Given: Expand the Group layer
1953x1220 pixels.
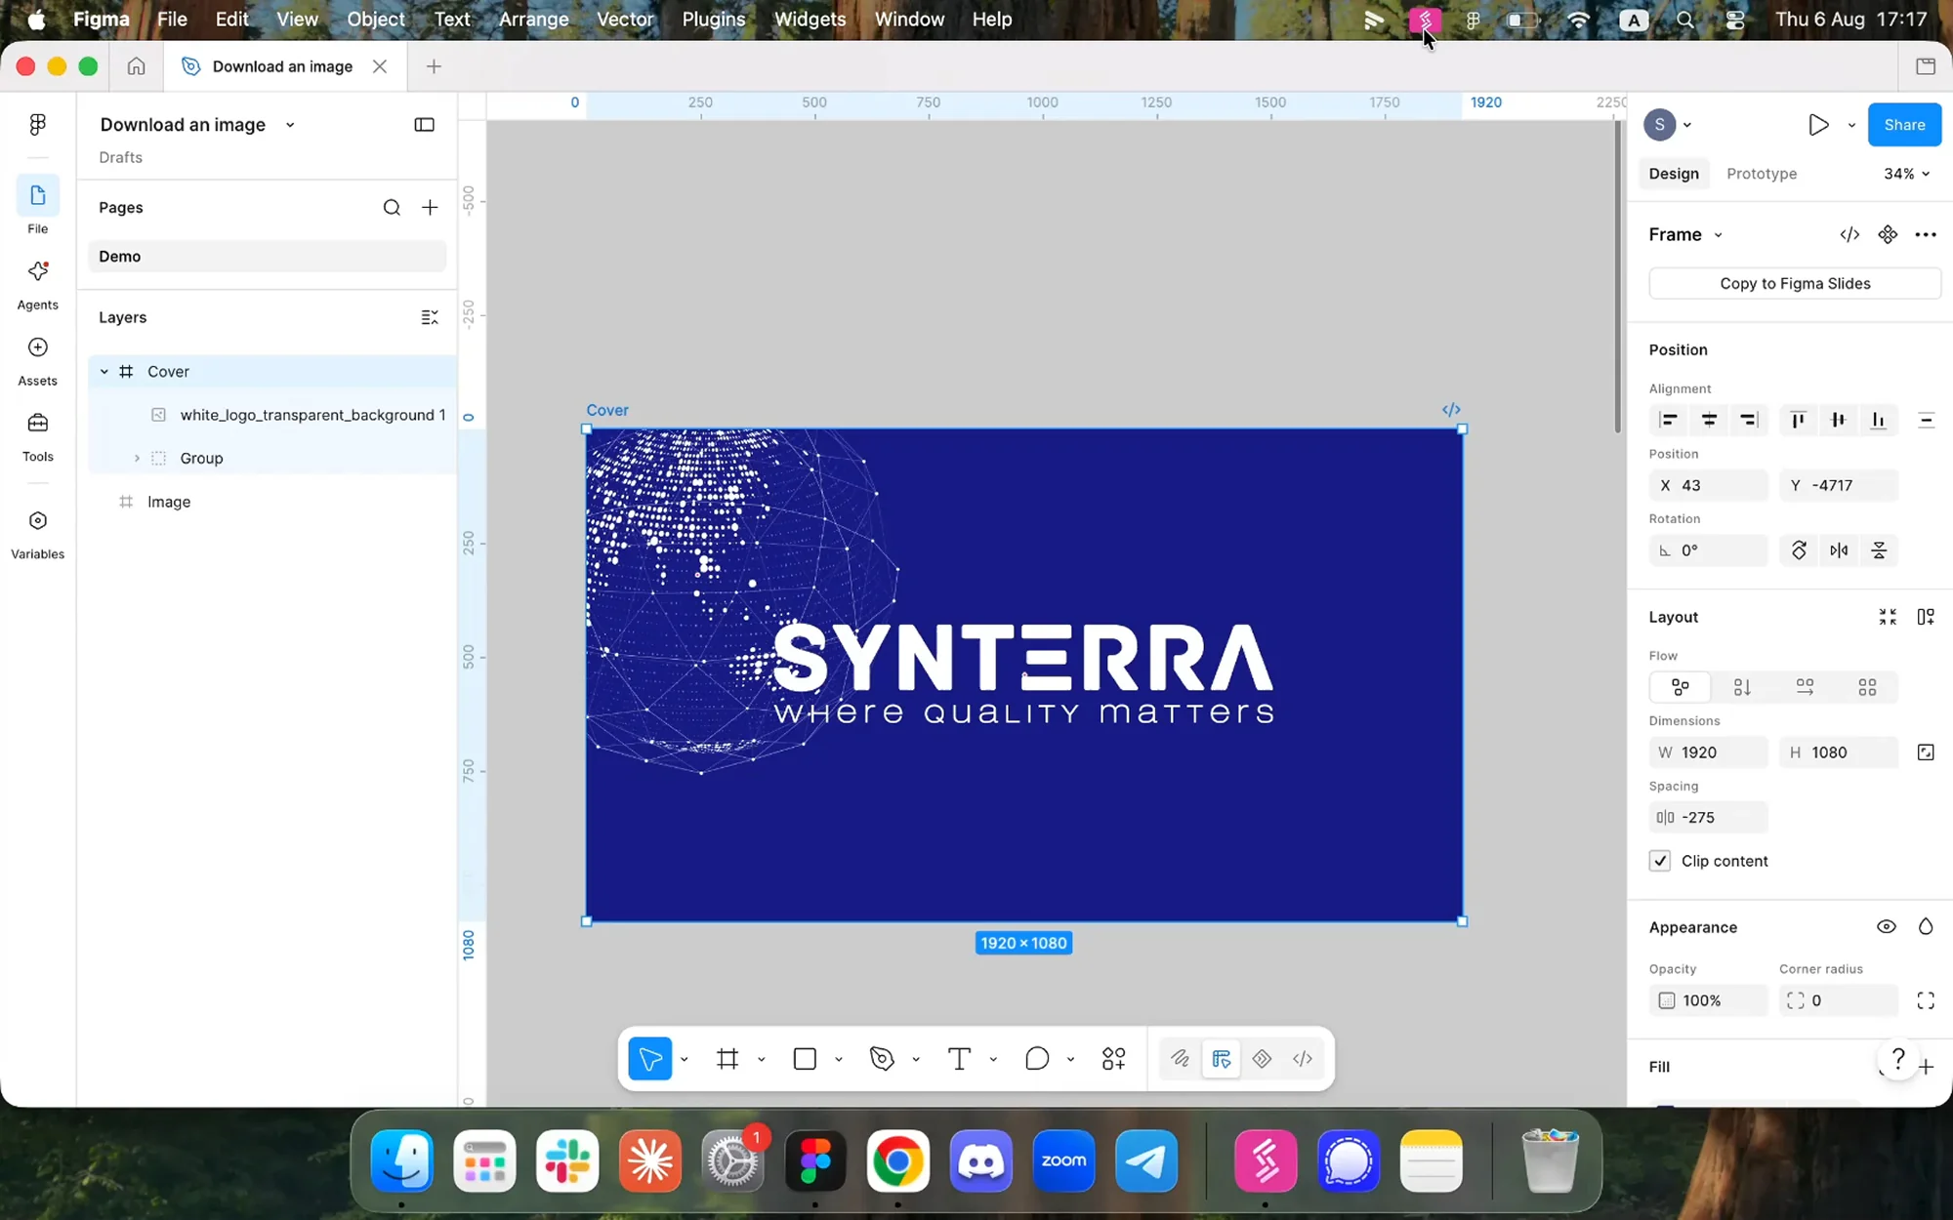Looking at the screenshot, I should click(137, 459).
